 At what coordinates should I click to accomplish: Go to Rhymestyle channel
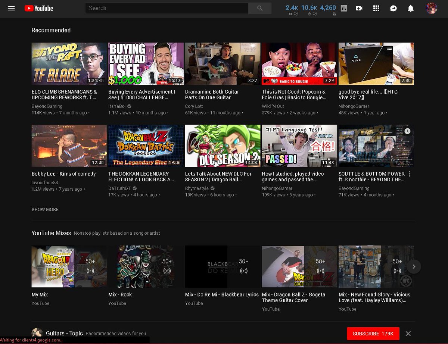197,188
